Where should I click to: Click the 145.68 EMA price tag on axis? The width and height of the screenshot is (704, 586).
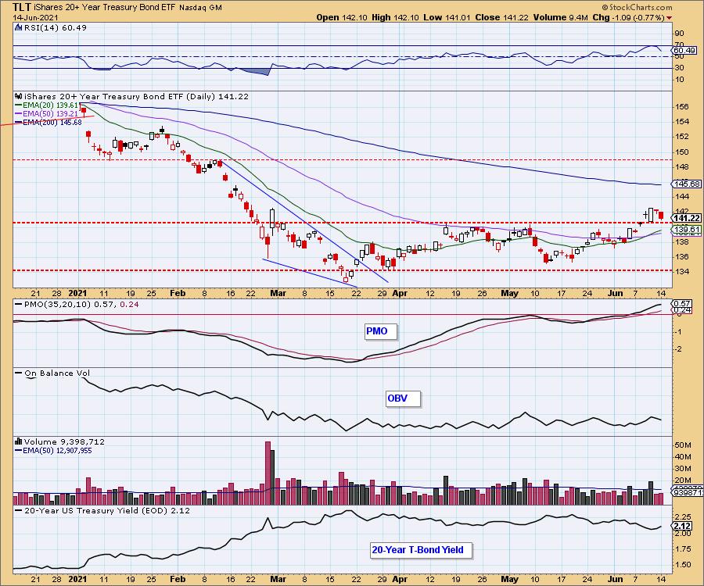tap(687, 184)
